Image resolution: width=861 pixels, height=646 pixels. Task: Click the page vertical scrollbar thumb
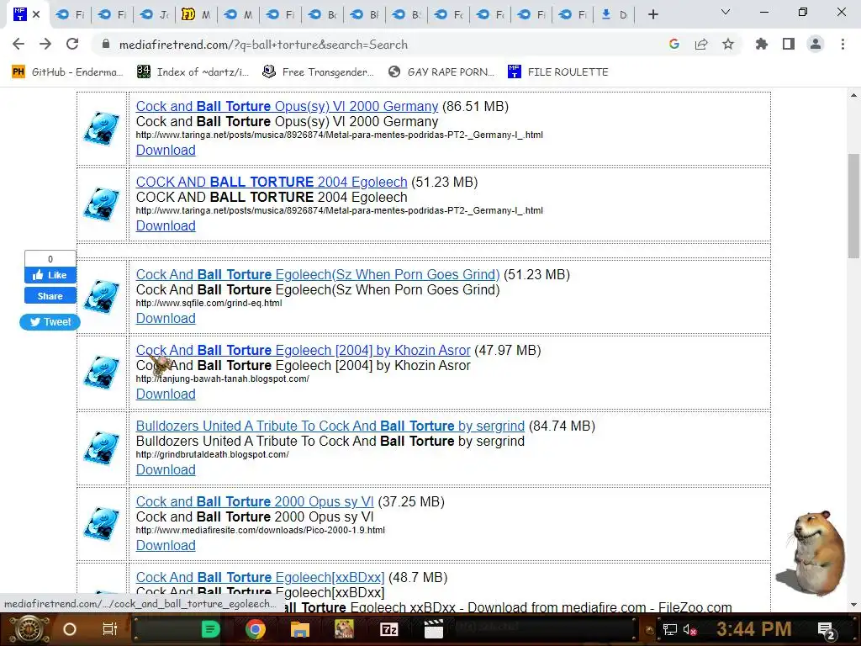click(x=853, y=205)
